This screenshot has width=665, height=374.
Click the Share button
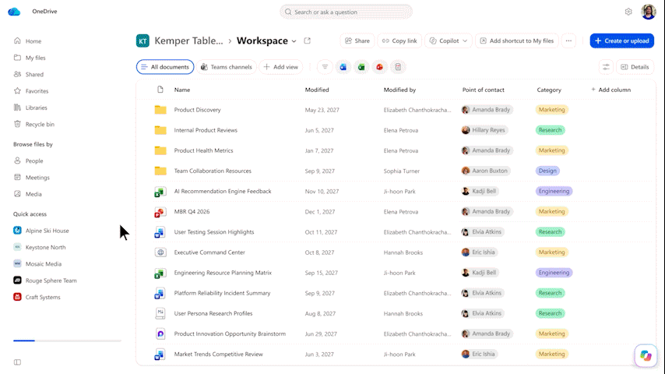357,41
